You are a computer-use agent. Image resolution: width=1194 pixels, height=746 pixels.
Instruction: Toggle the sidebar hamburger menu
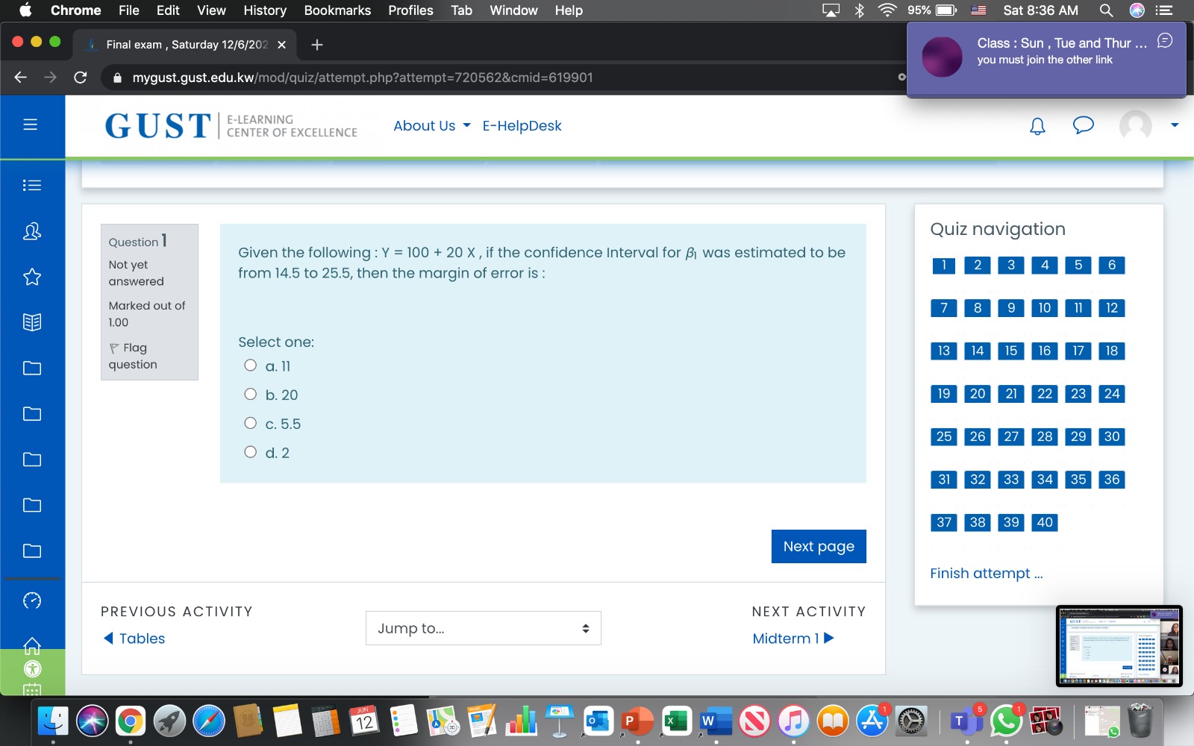[x=31, y=125]
